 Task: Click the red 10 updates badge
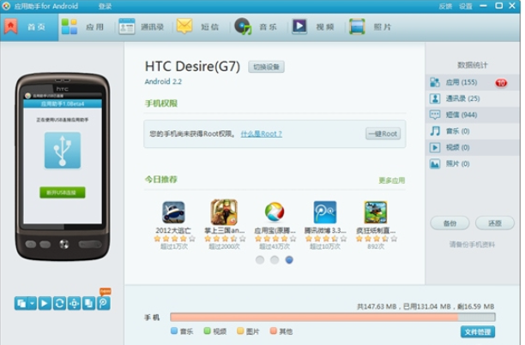(501, 83)
